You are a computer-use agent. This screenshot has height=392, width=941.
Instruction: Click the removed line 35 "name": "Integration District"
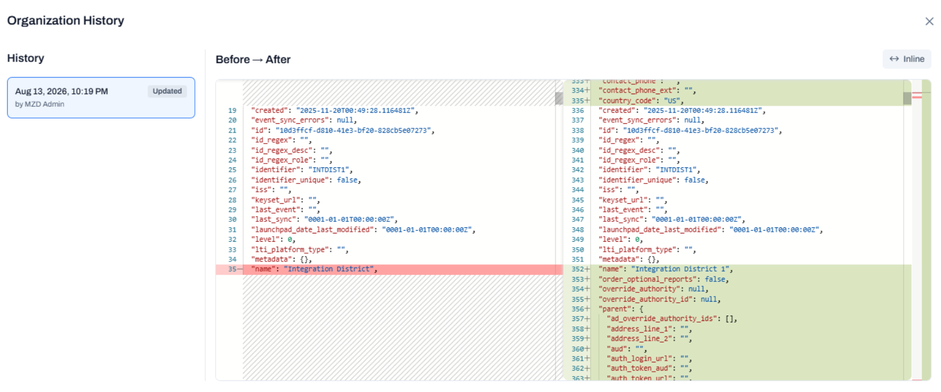[x=389, y=269]
